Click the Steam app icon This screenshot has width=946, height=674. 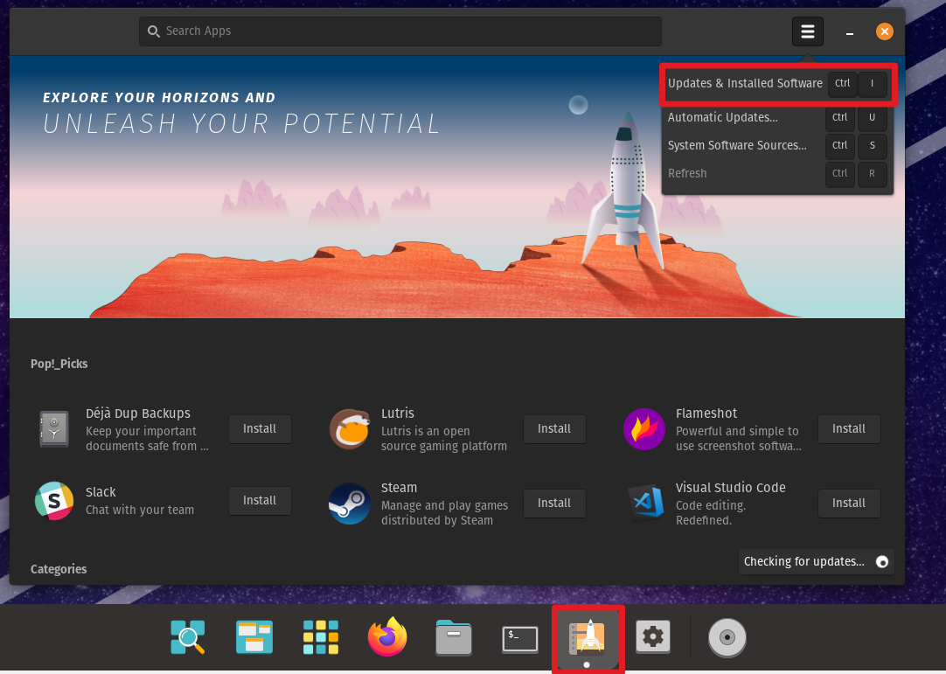pyautogui.click(x=349, y=503)
